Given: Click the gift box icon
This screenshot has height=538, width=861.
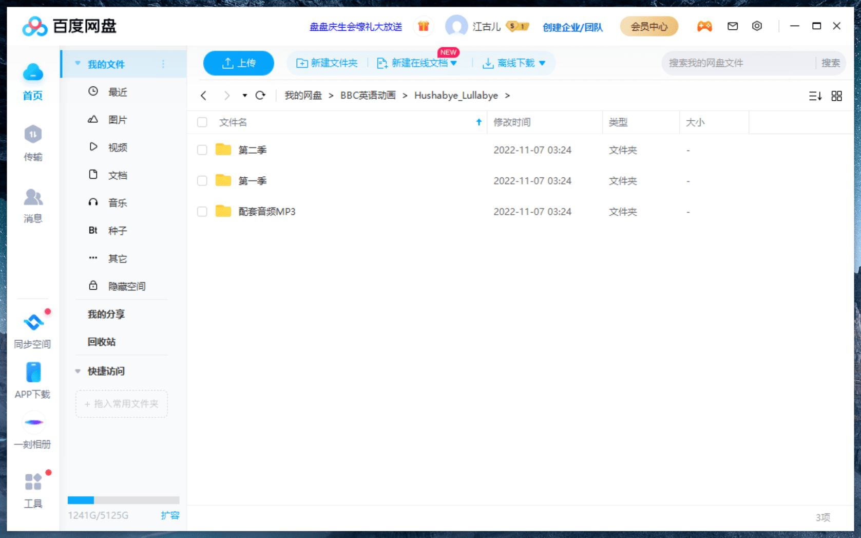Looking at the screenshot, I should tap(424, 26).
